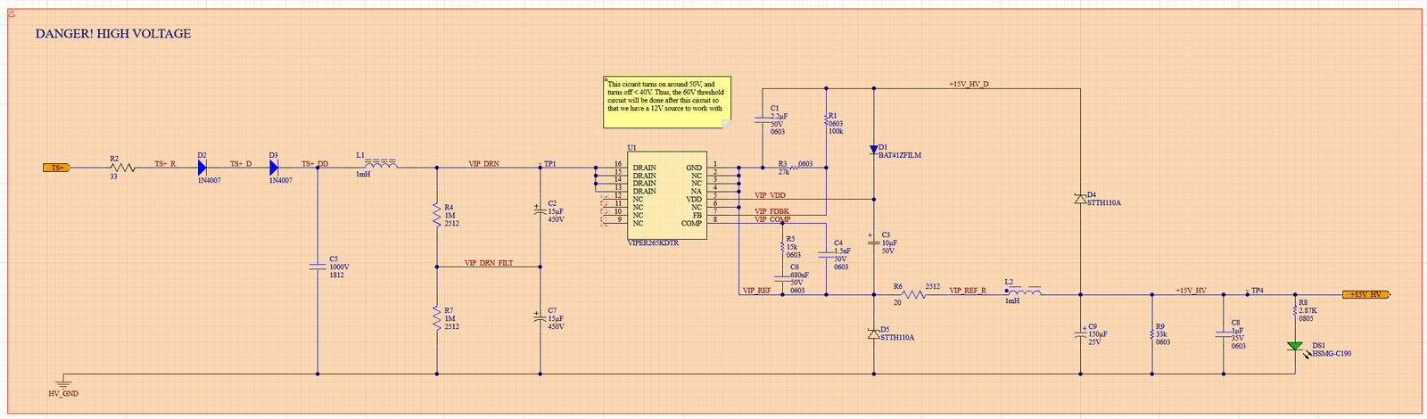Select diode D2 symbol
The image size is (1427, 419).
coord(202,168)
